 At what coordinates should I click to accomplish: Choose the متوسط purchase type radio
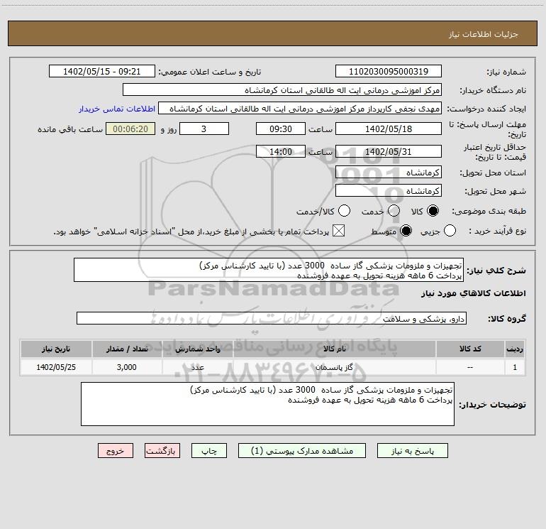point(406,231)
